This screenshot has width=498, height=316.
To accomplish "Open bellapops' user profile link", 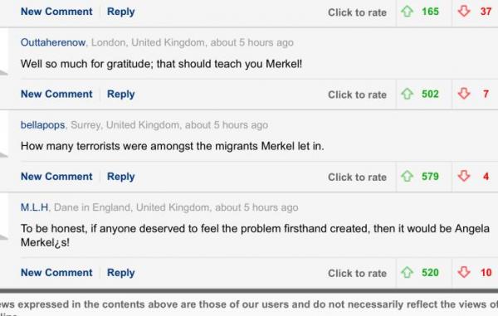I will (42, 125).
